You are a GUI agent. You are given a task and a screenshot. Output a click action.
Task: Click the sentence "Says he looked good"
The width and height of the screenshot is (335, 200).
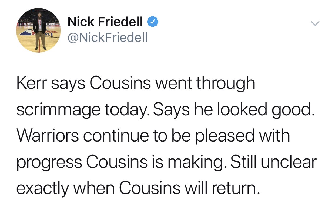233,111
